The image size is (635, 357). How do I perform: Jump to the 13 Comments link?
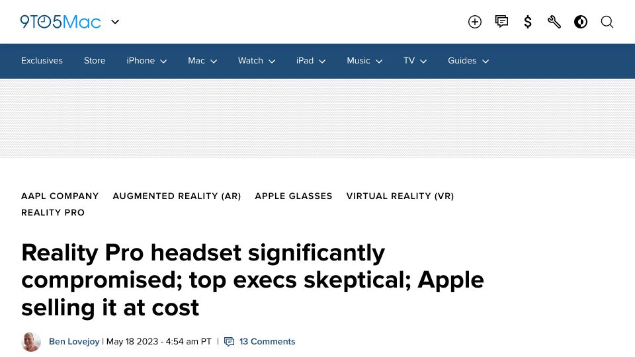click(267, 342)
